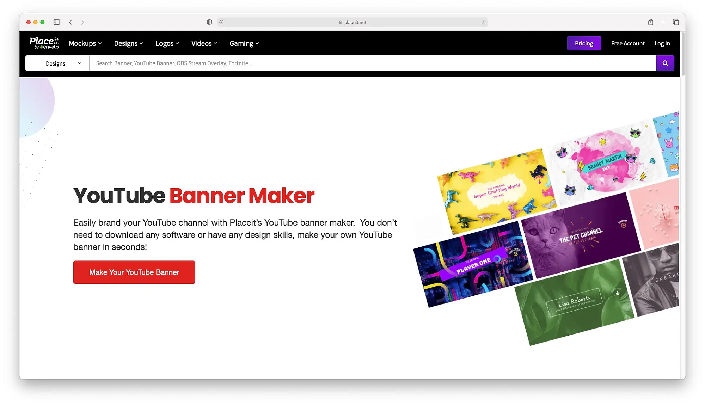Image resolution: width=705 pixels, height=405 pixels.
Task: Expand the Mockups navigation dropdown
Action: click(85, 43)
